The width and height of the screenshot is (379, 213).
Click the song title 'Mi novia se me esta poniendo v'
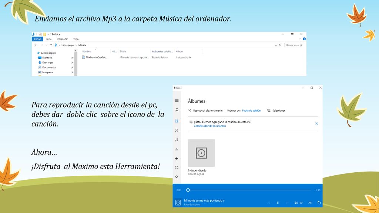[x=204, y=200]
